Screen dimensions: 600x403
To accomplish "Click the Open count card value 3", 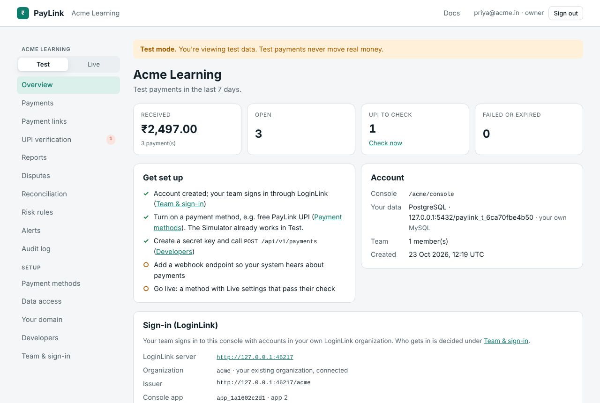I will (x=258, y=134).
